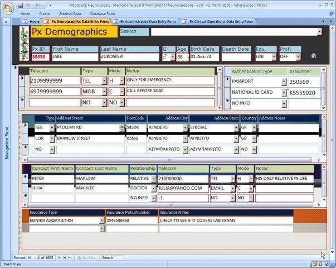The height and width of the screenshot is (268, 336).
Task: Open the Prof. dropdown showing OFF
Action: point(298,56)
